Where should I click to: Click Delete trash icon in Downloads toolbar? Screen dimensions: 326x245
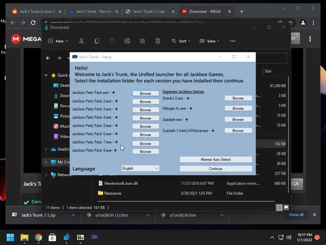(x=158, y=41)
